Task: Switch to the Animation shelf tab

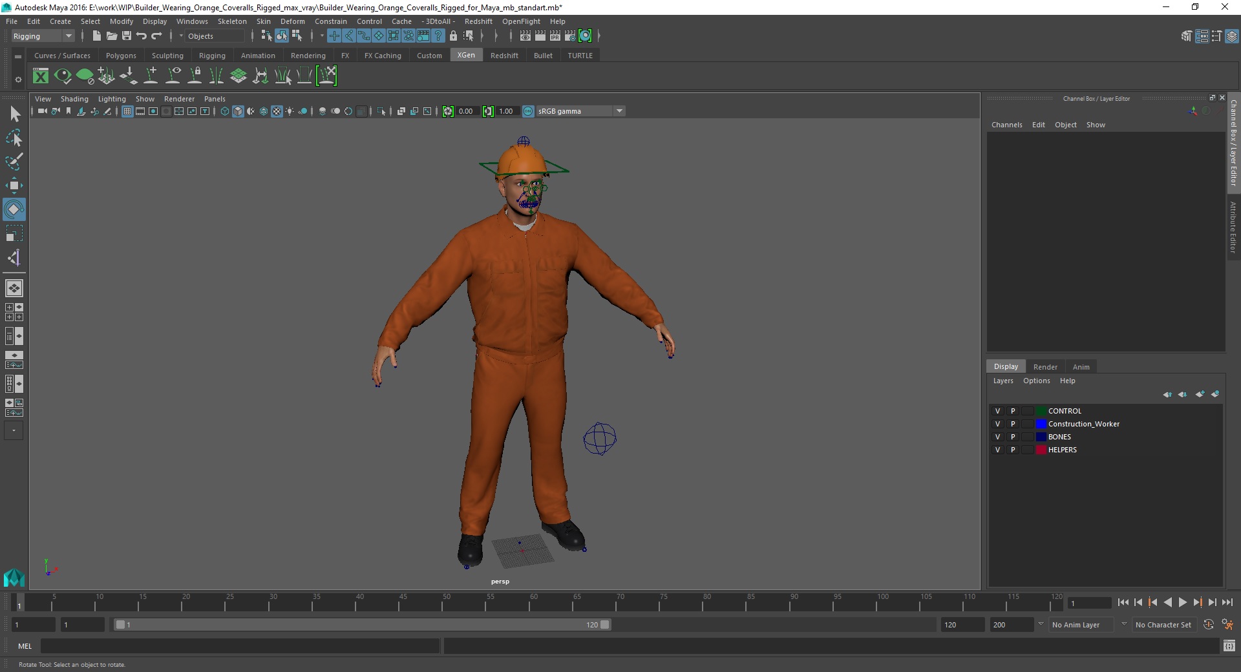Action: pyautogui.click(x=258, y=56)
